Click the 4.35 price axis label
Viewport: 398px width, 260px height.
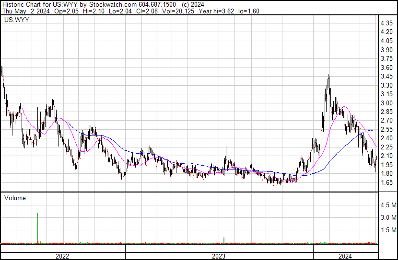pyautogui.click(x=386, y=23)
